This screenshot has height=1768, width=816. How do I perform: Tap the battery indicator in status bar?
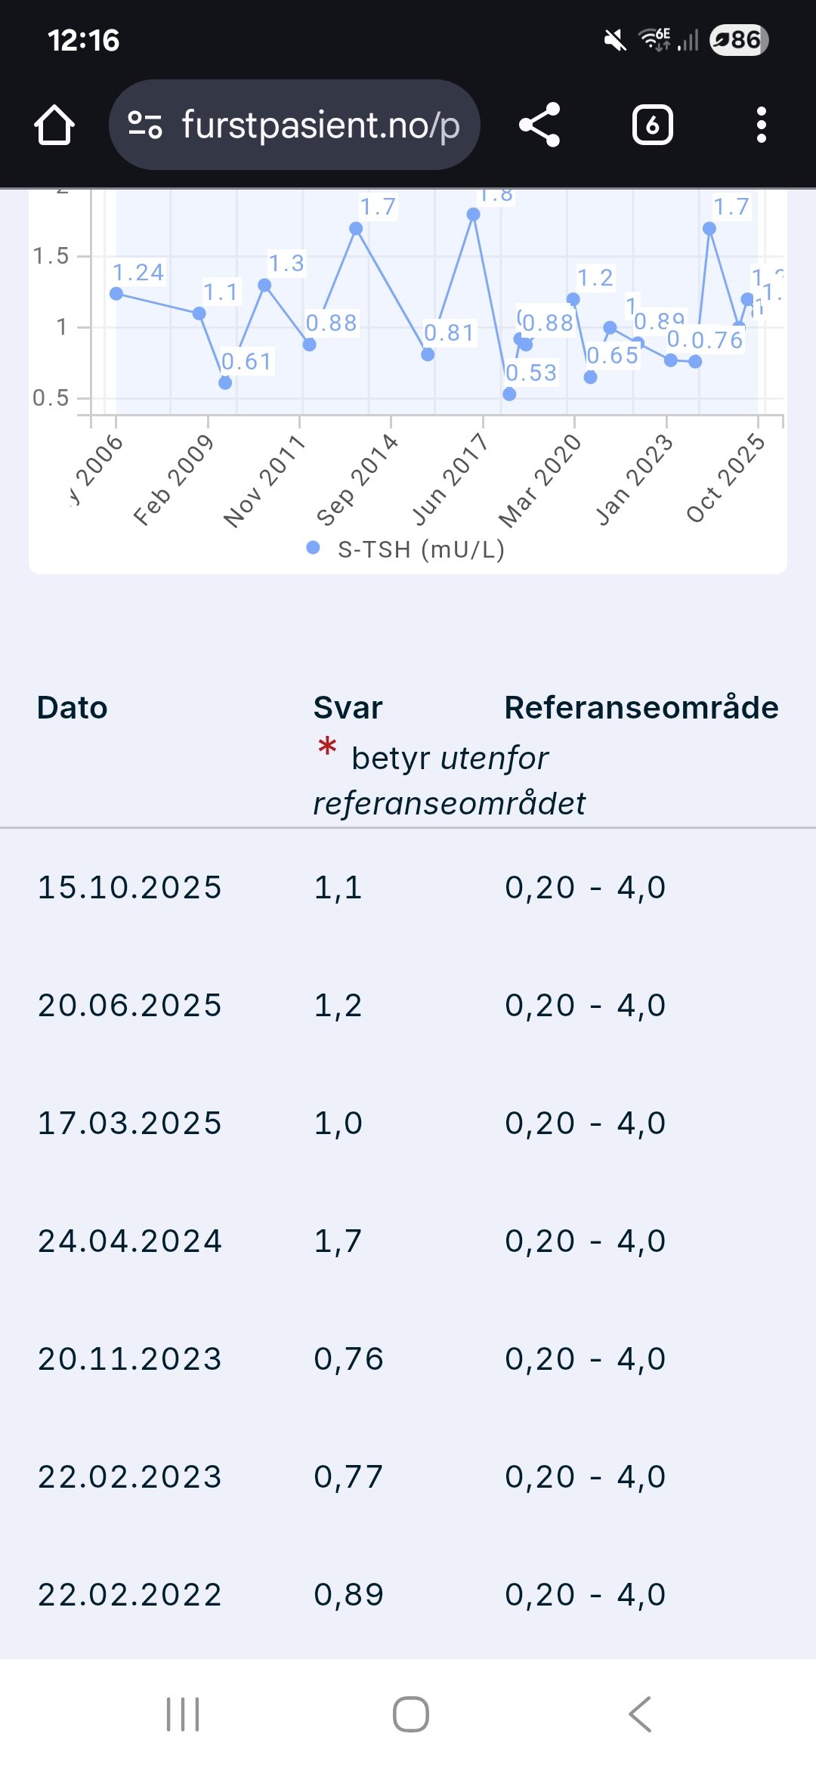(738, 39)
